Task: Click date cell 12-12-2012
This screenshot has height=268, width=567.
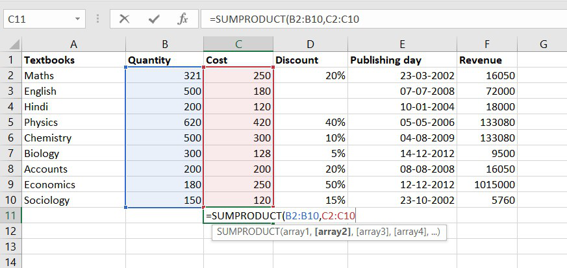Action: point(403,184)
